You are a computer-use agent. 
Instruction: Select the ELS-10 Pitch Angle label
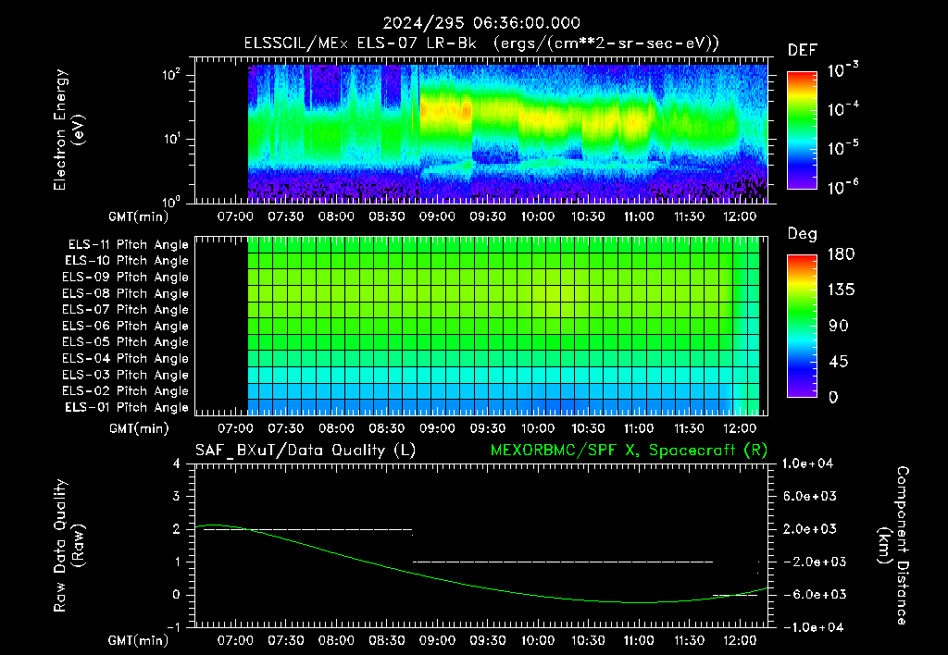pos(127,261)
